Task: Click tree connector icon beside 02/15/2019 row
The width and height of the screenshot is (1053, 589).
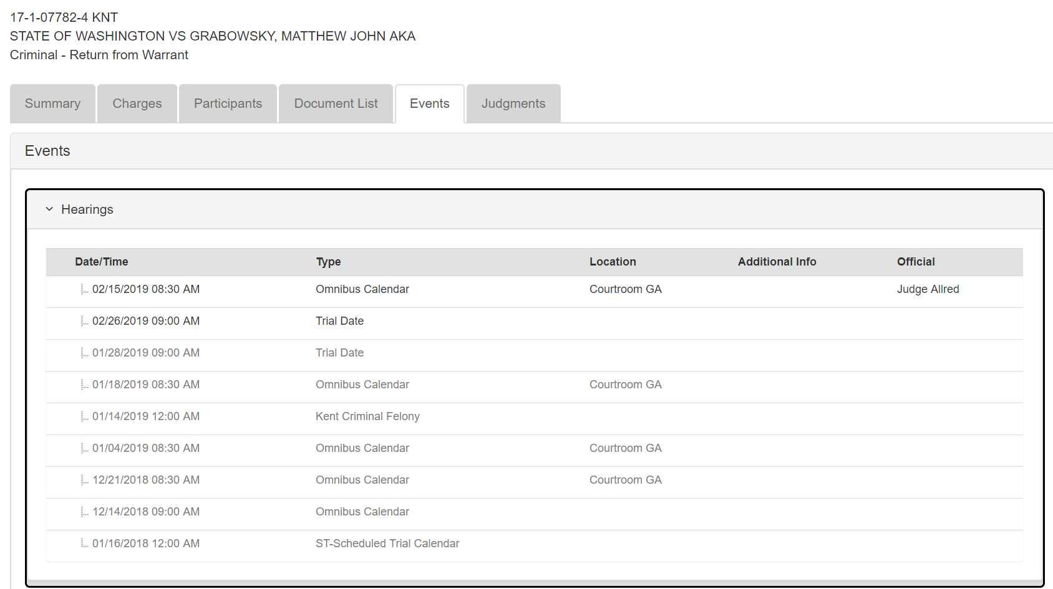Action: click(84, 289)
